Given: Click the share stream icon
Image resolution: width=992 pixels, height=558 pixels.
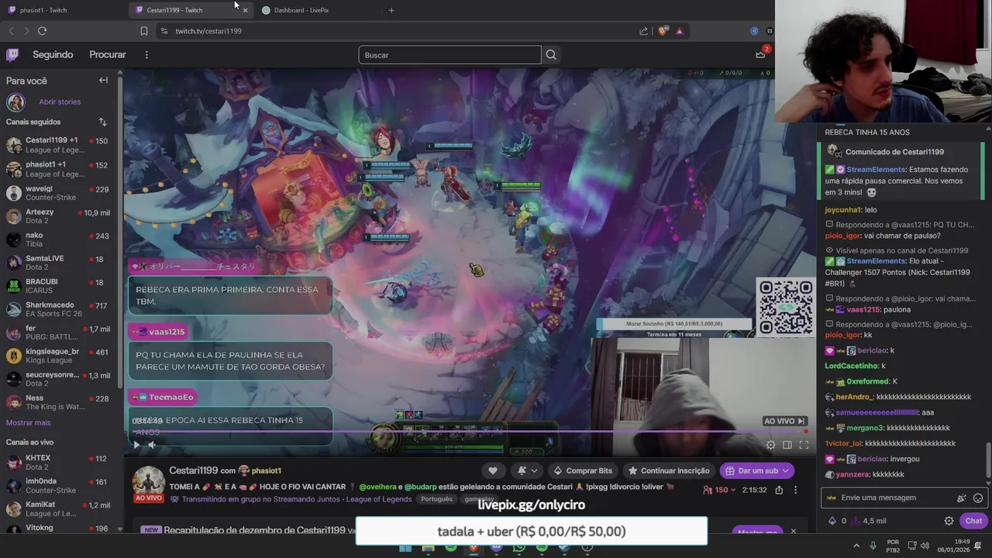Looking at the screenshot, I should click(x=779, y=490).
